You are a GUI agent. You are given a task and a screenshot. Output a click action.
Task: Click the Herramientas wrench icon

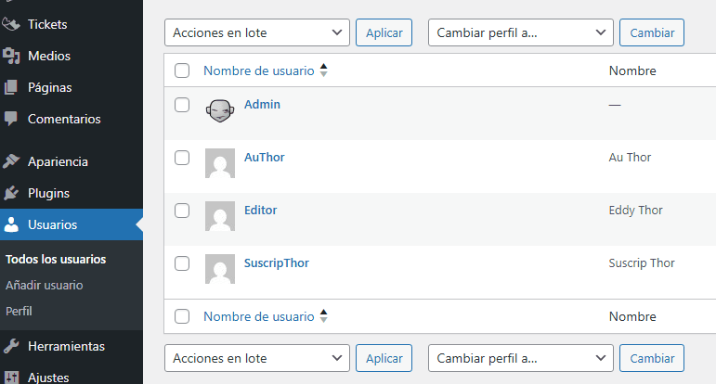[x=12, y=346]
